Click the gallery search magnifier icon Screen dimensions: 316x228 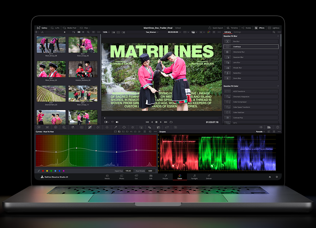[x=88, y=32]
